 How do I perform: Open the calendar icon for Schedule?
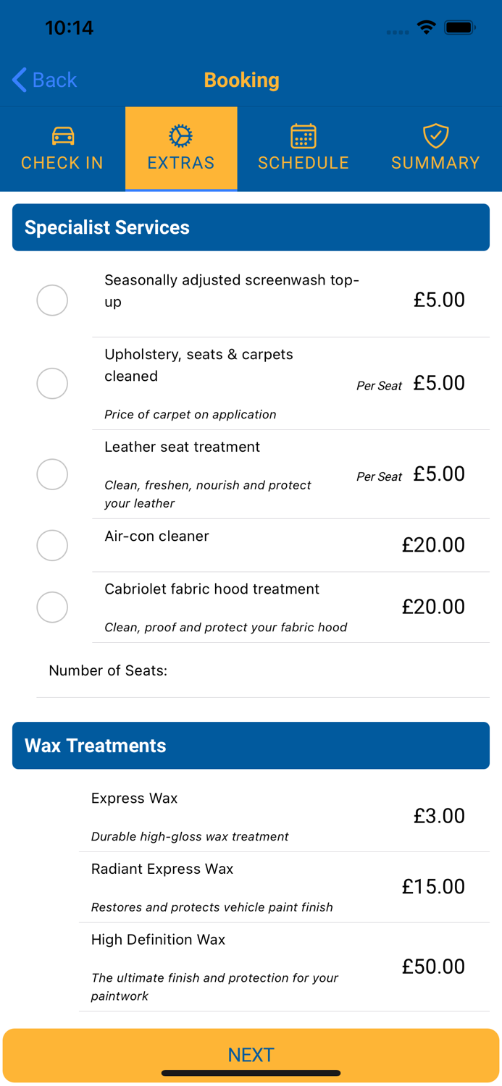[x=304, y=135]
